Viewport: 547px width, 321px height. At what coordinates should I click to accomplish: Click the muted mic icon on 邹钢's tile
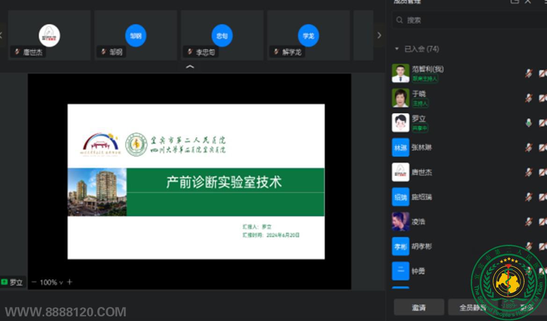(x=103, y=52)
